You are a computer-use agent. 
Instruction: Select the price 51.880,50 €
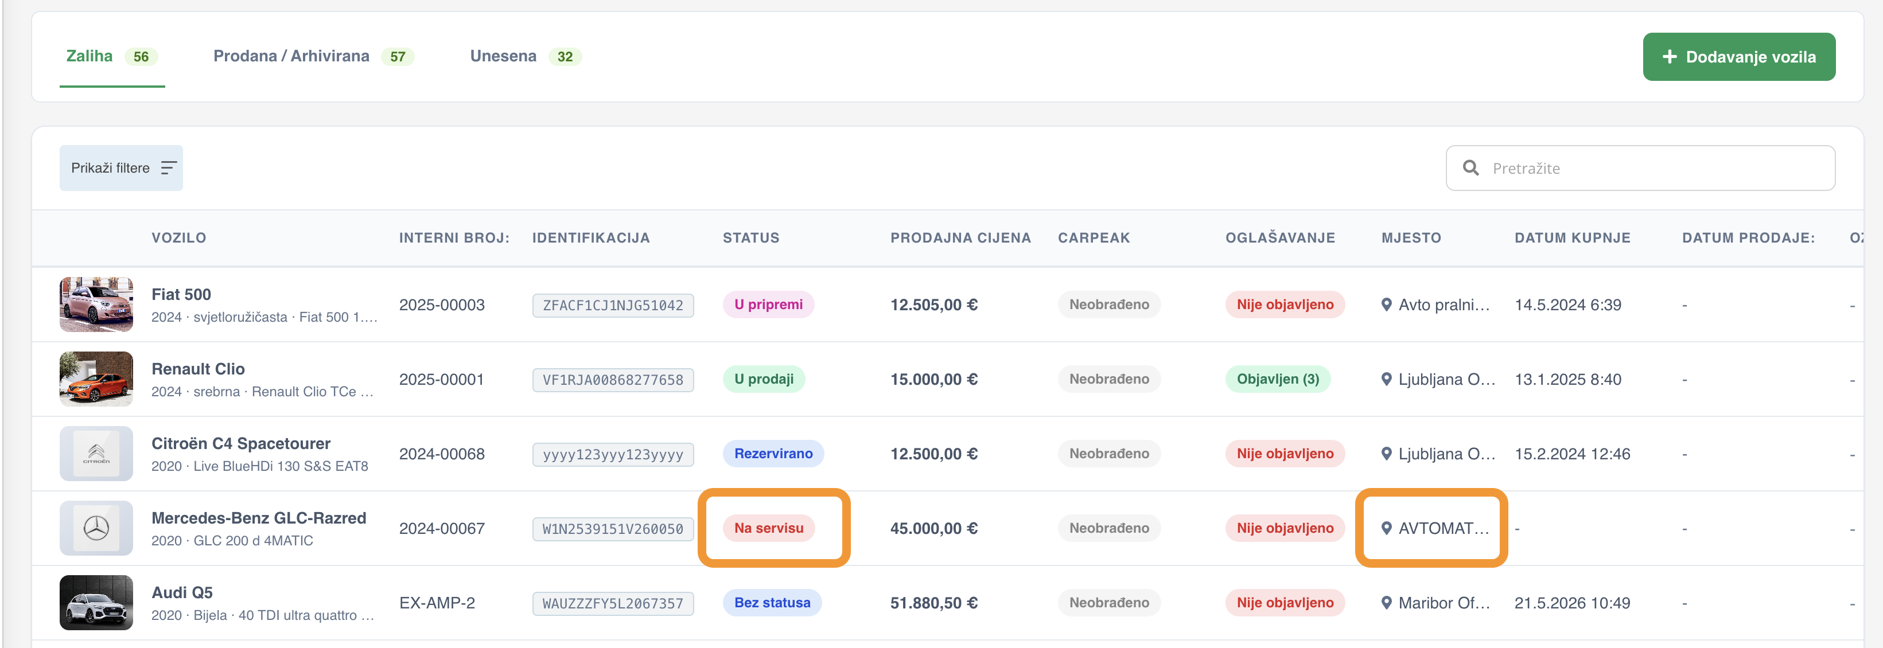coord(933,603)
